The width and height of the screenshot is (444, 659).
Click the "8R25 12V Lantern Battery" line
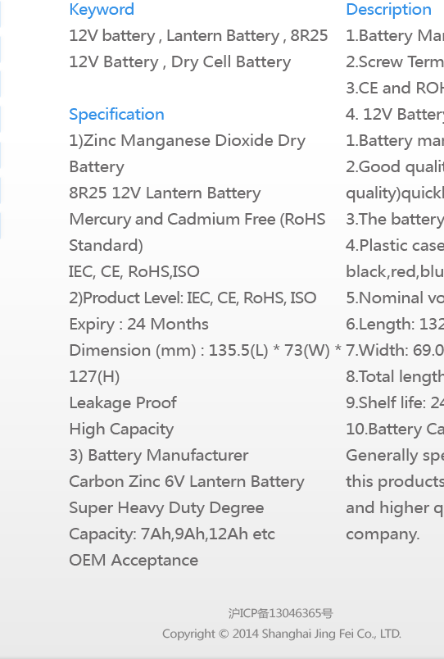(x=165, y=193)
